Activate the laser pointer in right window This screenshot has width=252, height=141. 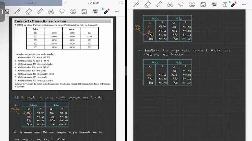click(234, 5)
